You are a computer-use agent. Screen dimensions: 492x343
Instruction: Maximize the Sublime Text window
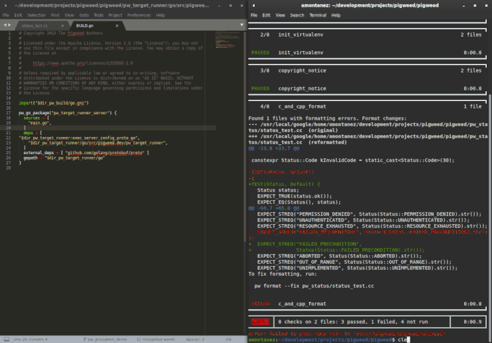(231, 5)
